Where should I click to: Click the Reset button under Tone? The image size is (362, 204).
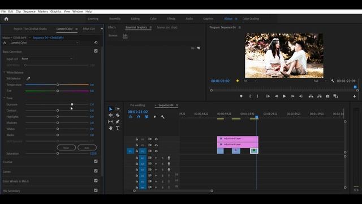click(66, 147)
